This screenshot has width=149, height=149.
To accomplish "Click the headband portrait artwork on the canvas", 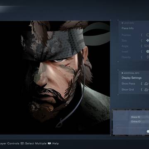I will (55, 77).
